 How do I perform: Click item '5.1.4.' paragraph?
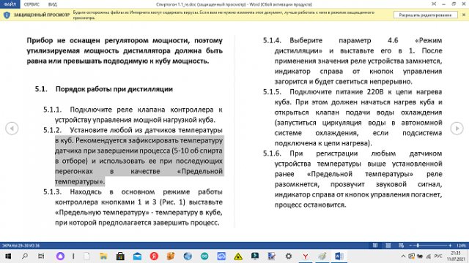352,61
